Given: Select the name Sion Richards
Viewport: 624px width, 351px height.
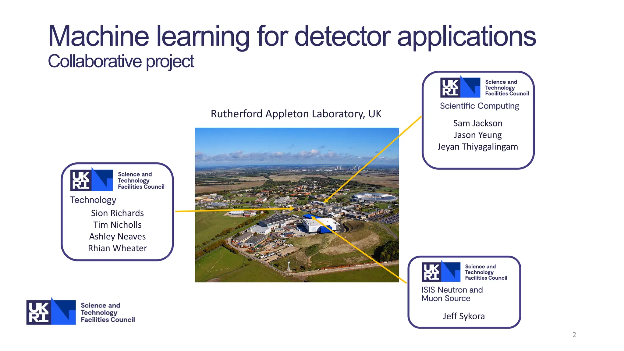Looking at the screenshot, I should tap(117, 213).
